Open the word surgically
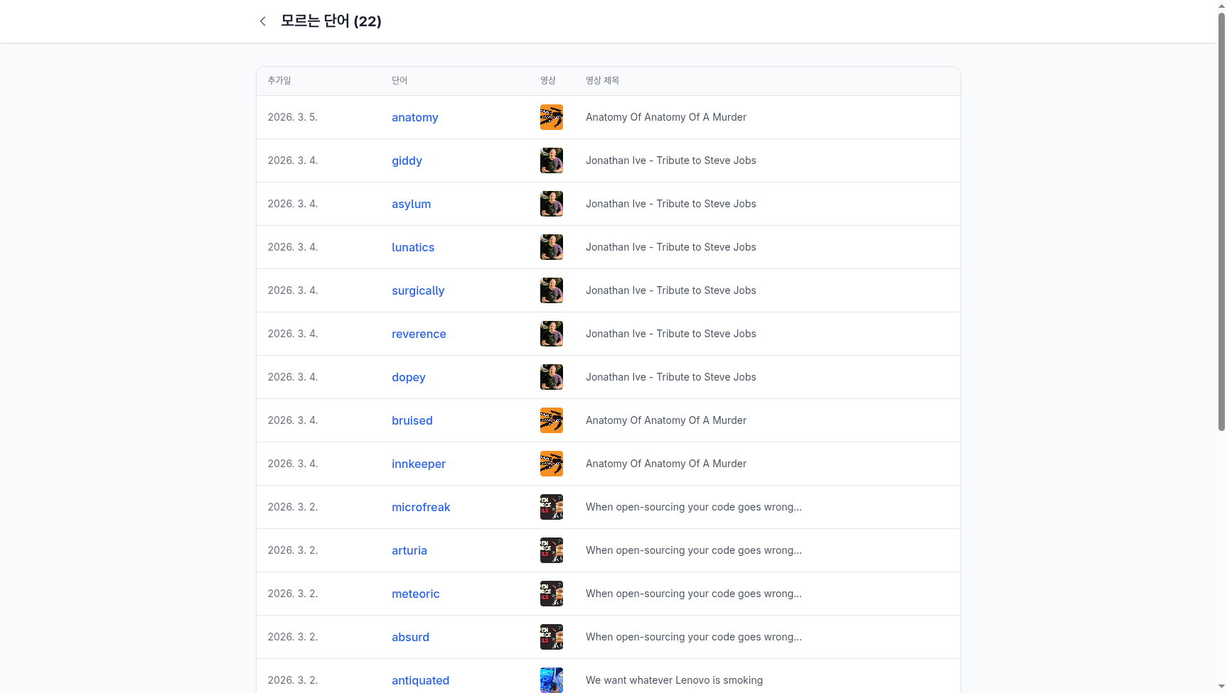The image size is (1227, 693). coord(418,290)
